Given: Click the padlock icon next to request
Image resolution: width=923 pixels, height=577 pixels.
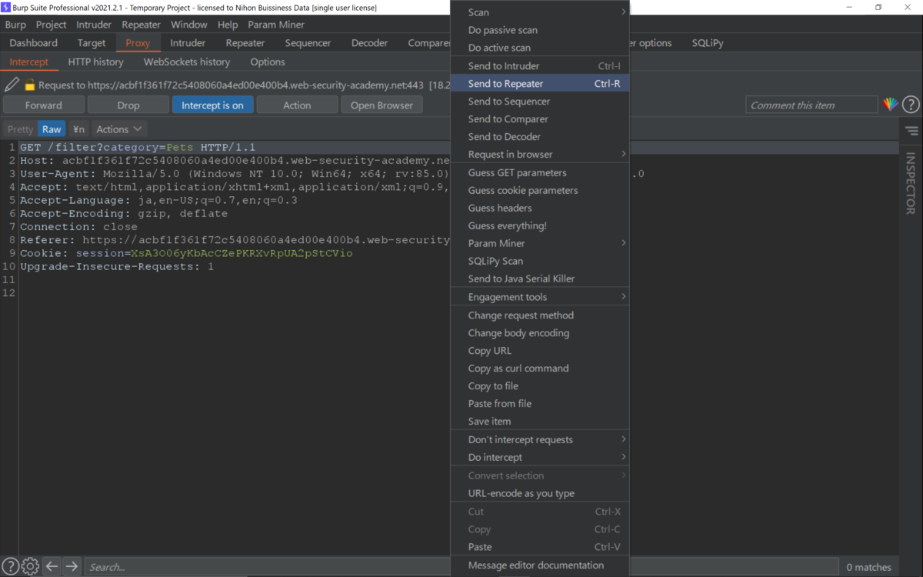Looking at the screenshot, I should pyautogui.click(x=30, y=85).
